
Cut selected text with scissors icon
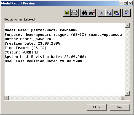(x=101, y=13)
